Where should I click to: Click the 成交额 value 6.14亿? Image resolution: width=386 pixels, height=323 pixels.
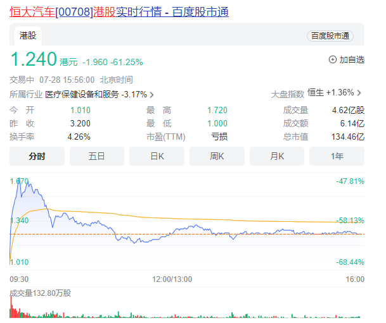(x=352, y=123)
